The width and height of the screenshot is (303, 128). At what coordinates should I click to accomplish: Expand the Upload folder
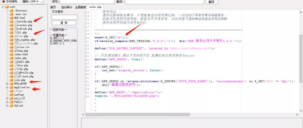coord(7,106)
